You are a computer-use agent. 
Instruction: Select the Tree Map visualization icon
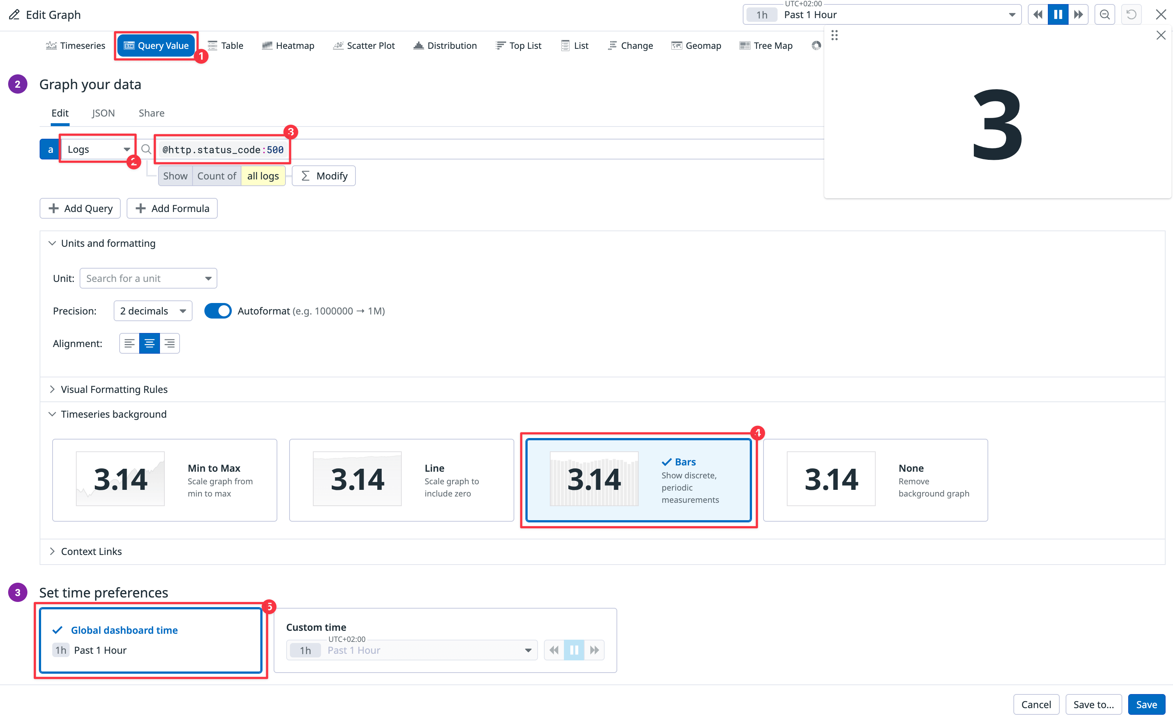tap(745, 45)
